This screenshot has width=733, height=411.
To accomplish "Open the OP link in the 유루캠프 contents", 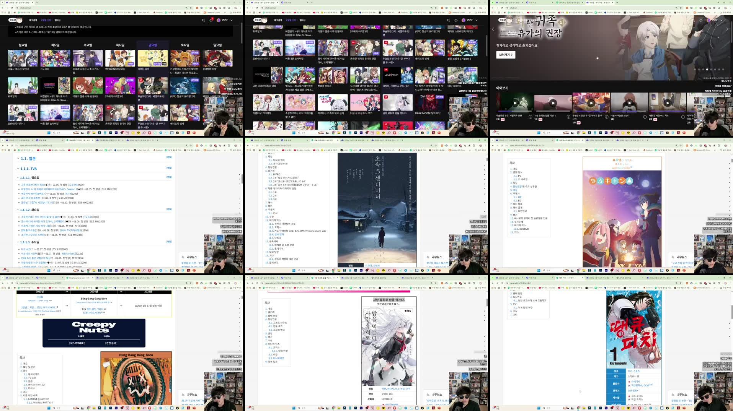I will (x=521, y=197).
